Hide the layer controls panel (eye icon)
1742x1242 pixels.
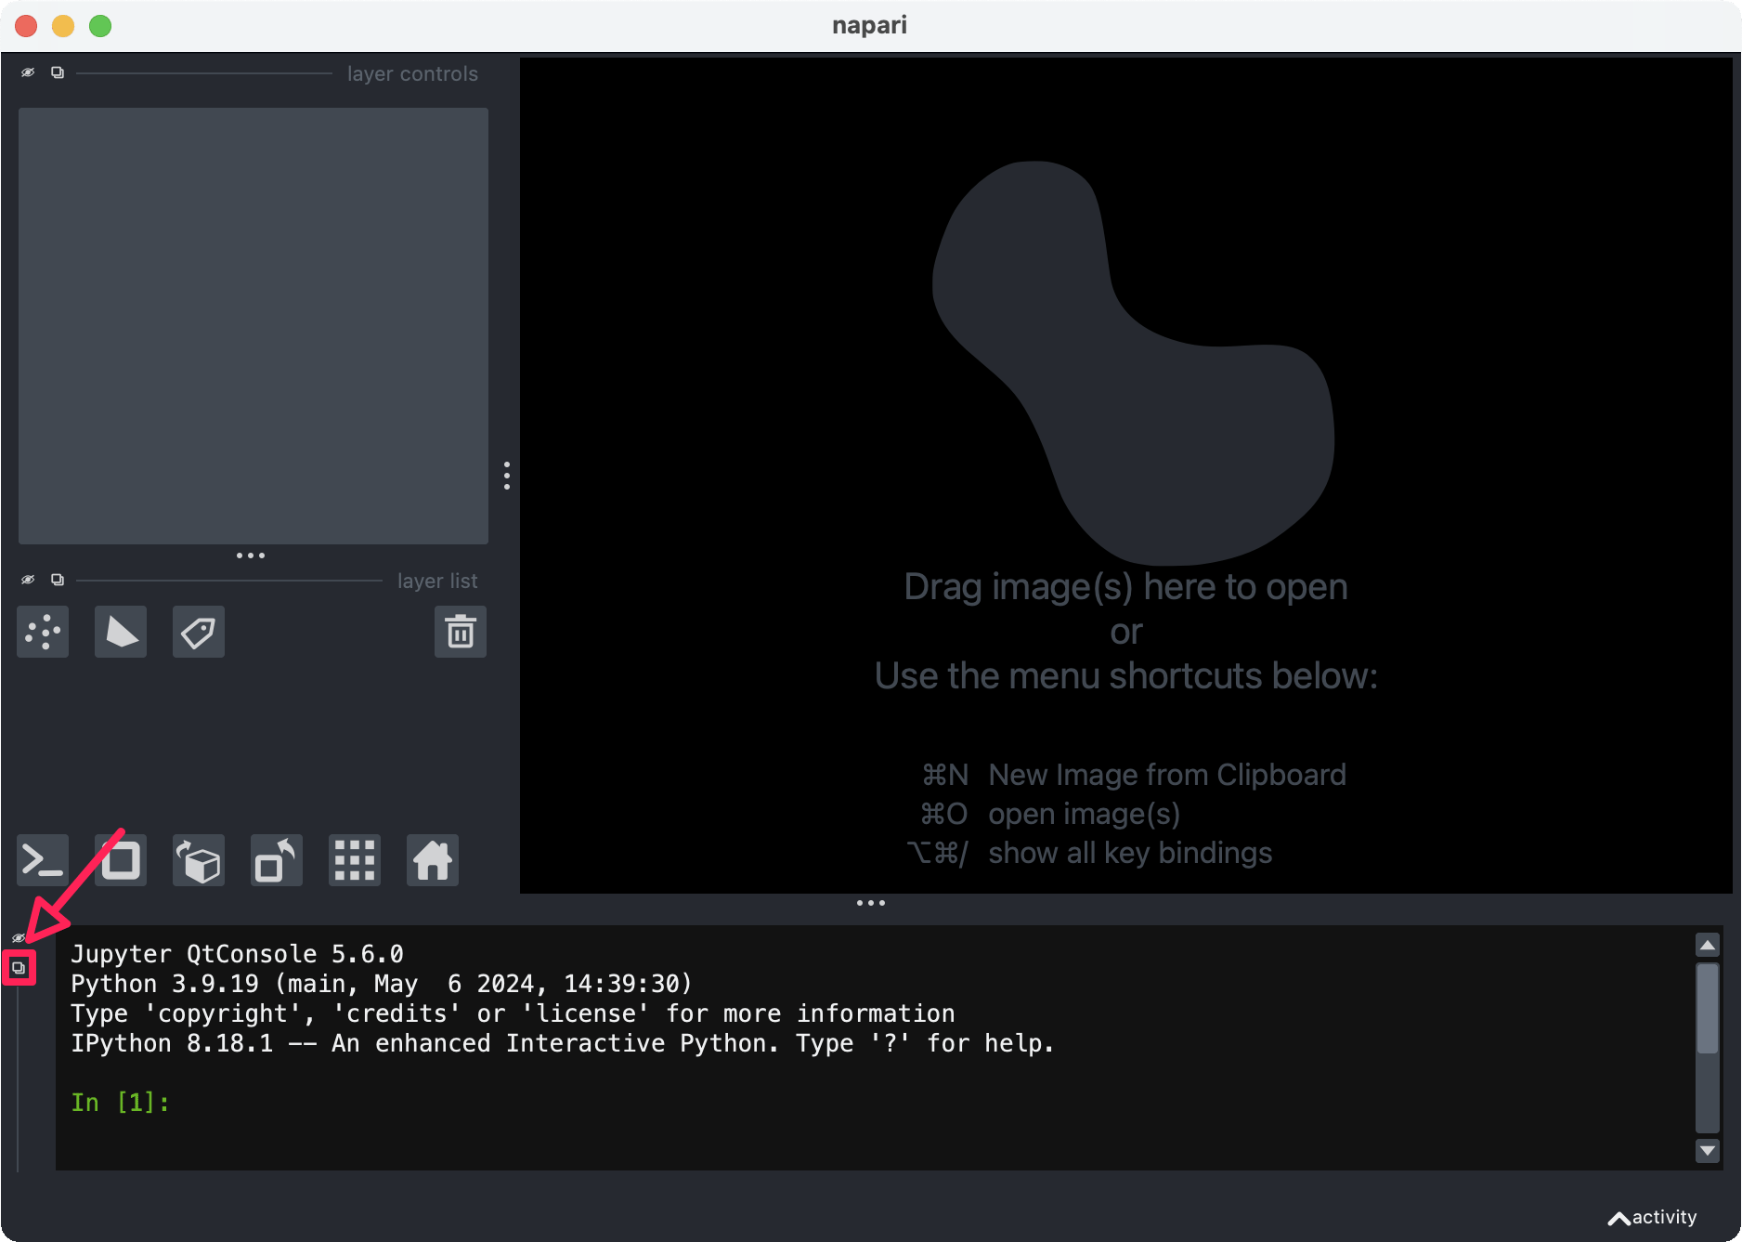28,72
